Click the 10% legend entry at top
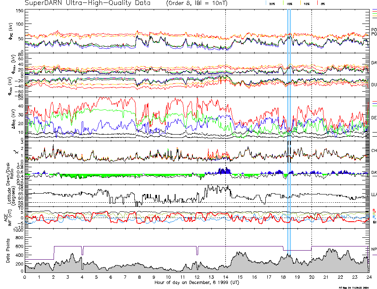This screenshot has width=377, height=289. click(307, 3)
